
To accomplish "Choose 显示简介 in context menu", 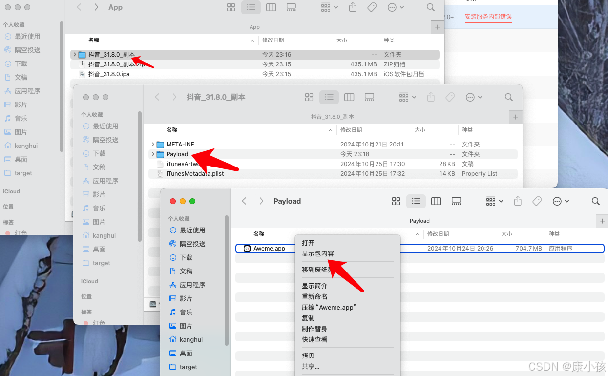I will [x=314, y=286].
